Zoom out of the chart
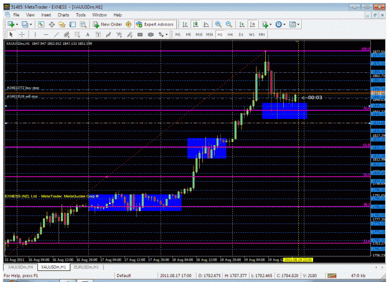Screen dimensions: 389x282 tap(229, 24)
